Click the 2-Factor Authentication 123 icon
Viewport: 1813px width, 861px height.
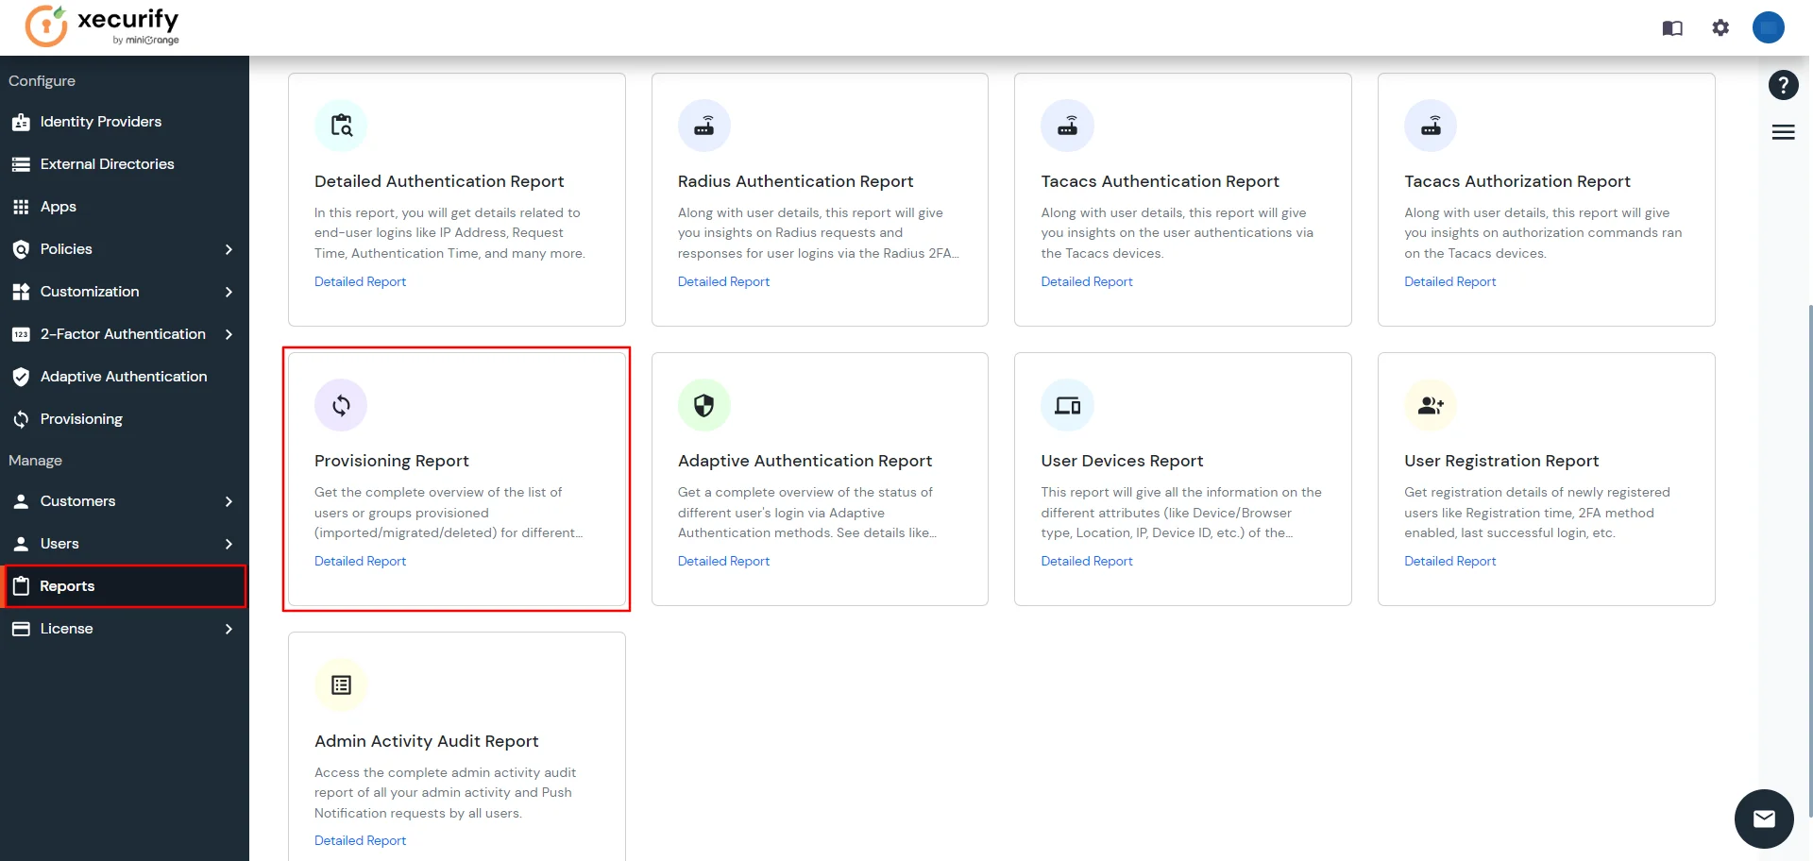(x=21, y=334)
